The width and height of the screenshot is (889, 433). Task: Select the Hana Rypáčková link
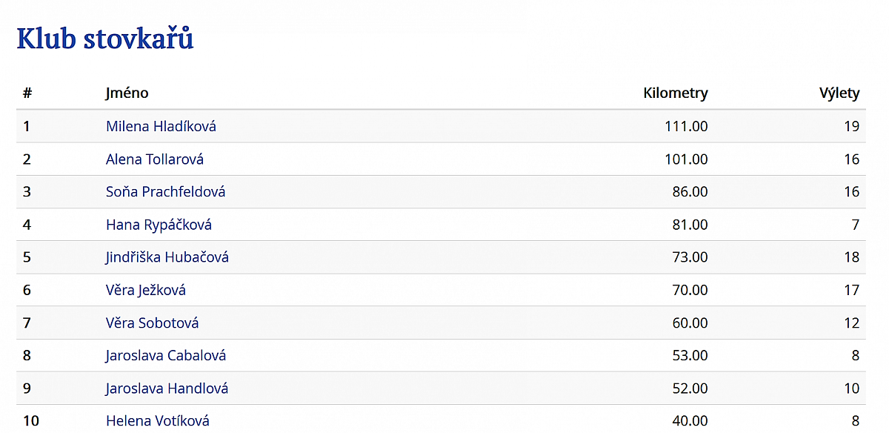(x=159, y=225)
